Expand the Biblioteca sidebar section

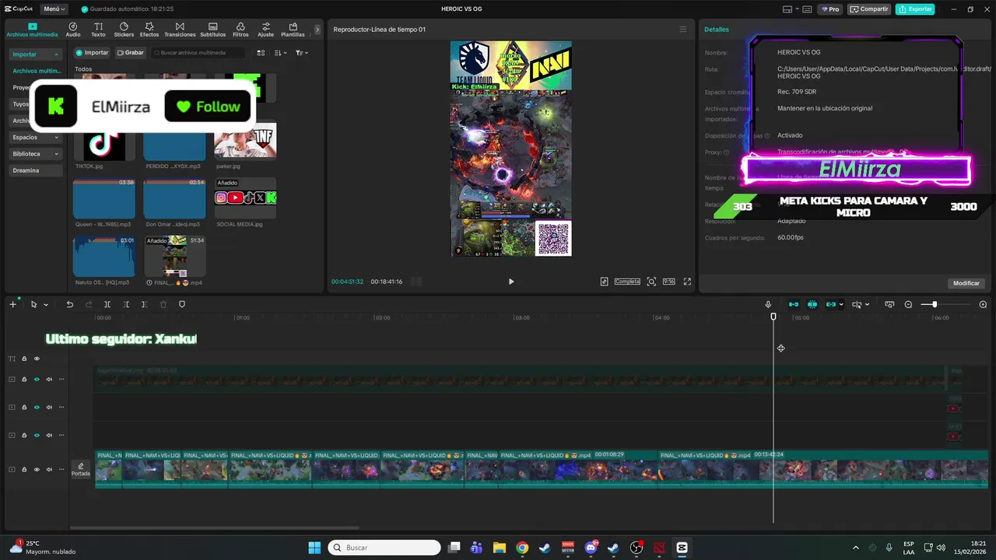[56, 154]
